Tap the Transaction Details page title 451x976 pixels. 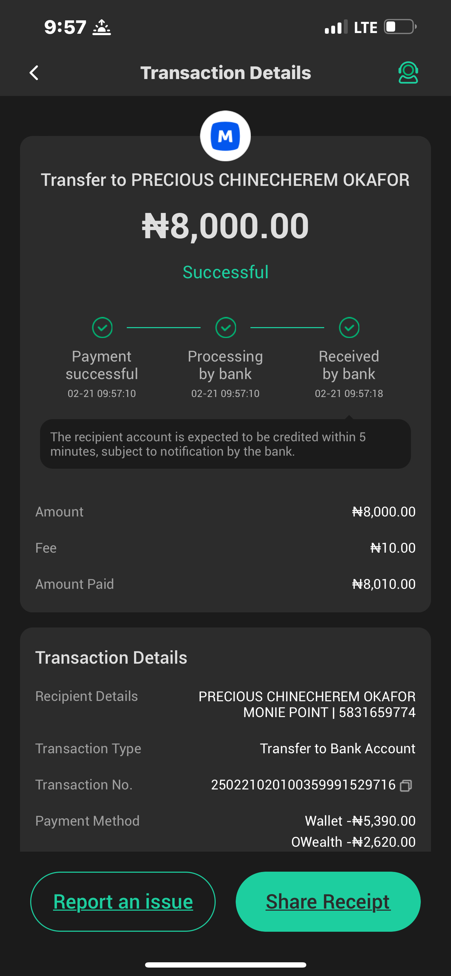[226, 73]
